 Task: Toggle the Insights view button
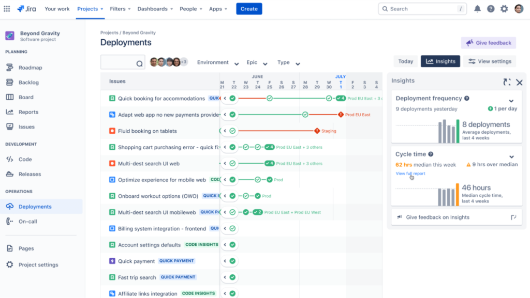[440, 61]
